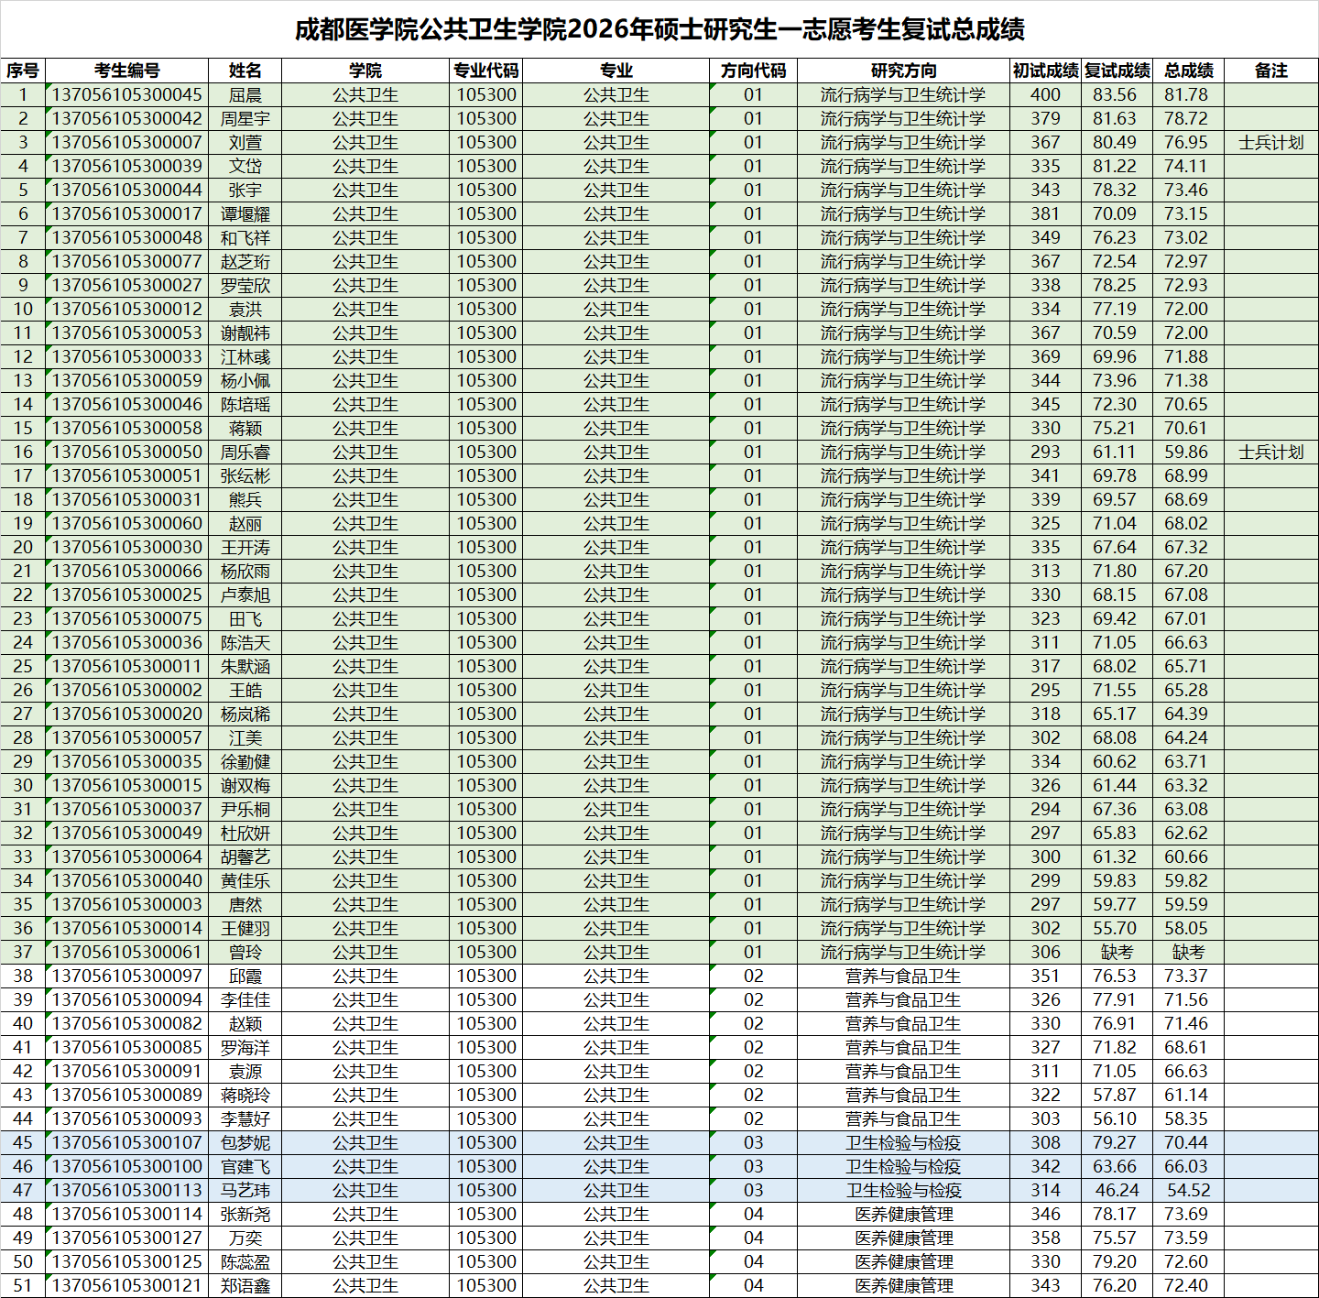Select the 缺考 cell under 复试成绩
This screenshot has width=1319, height=1298.
point(1116,952)
